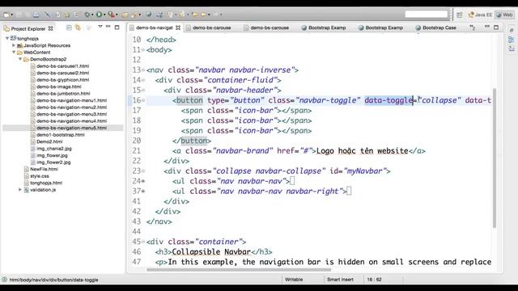518x291 pixels.
Task: Open demo-bs-carousel1.html in the tree
Action: [62, 66]
